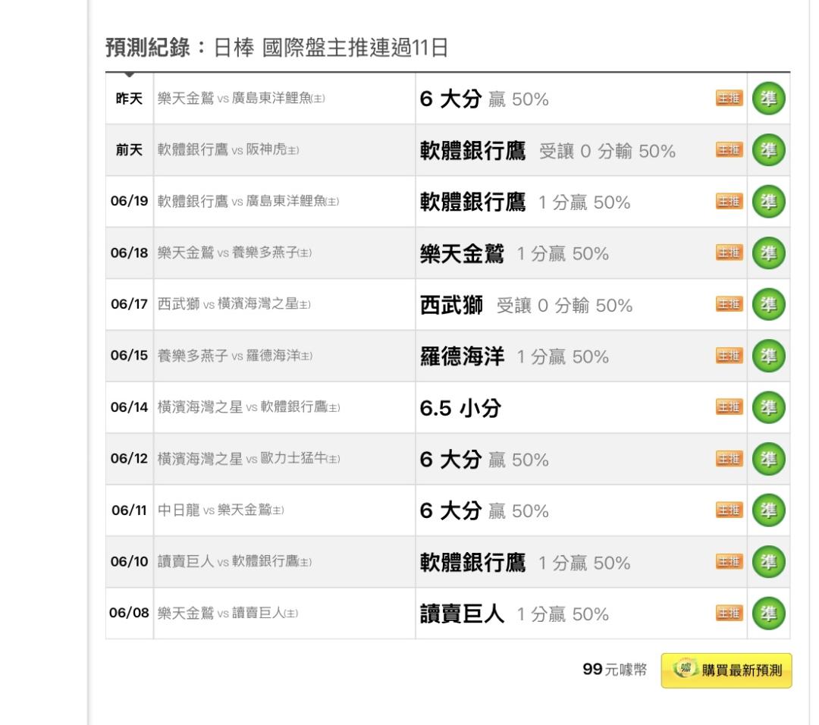Viewport: 819px width, 725px height.
Task: Click the orange 主推 tag in 06/18 row
Action: (x=730, y=253)
